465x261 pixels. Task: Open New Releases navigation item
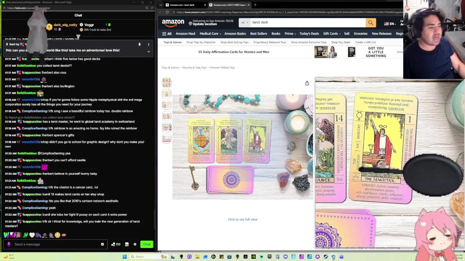pyautogui.click(x=381, y=34)
